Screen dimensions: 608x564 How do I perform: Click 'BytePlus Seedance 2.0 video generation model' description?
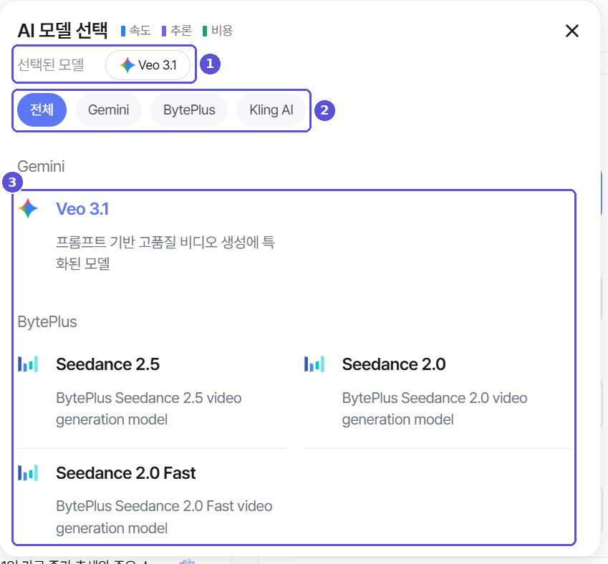pos(435,409)
